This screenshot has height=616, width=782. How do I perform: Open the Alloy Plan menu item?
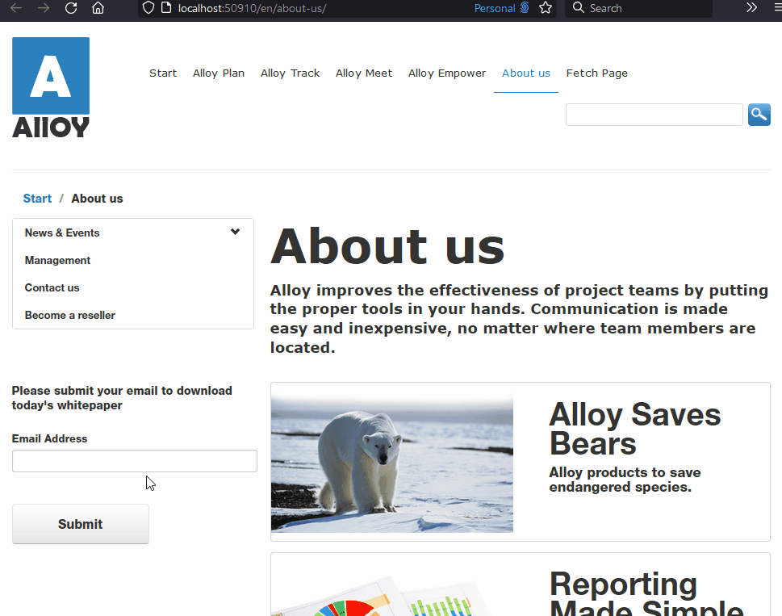pyautogui.click(x=219, y=73)
